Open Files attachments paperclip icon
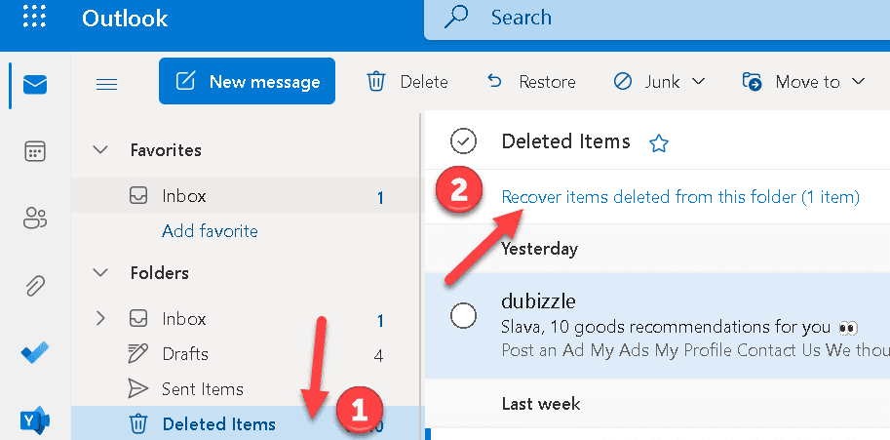The image size is (890, 440). point(35,286)
